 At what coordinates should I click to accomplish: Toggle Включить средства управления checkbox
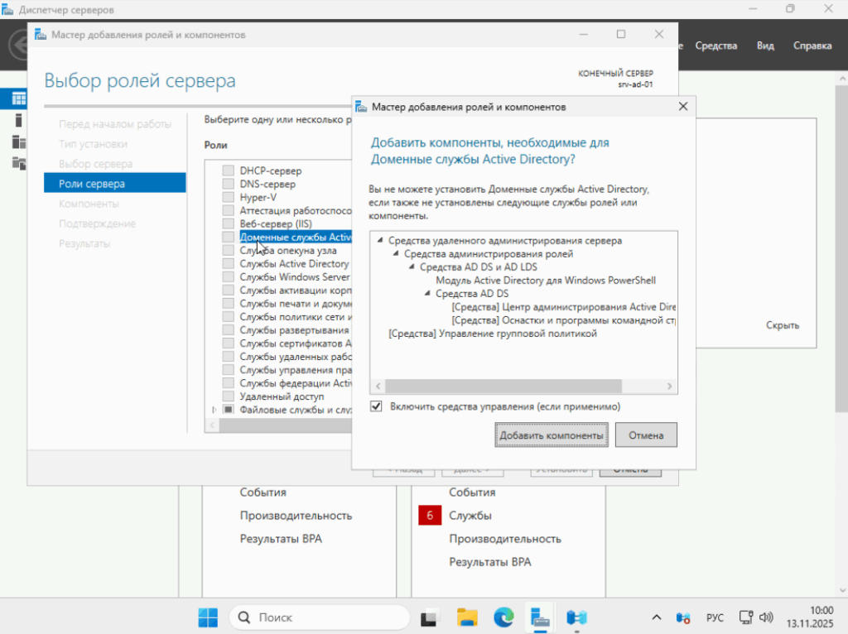[377, 406]
